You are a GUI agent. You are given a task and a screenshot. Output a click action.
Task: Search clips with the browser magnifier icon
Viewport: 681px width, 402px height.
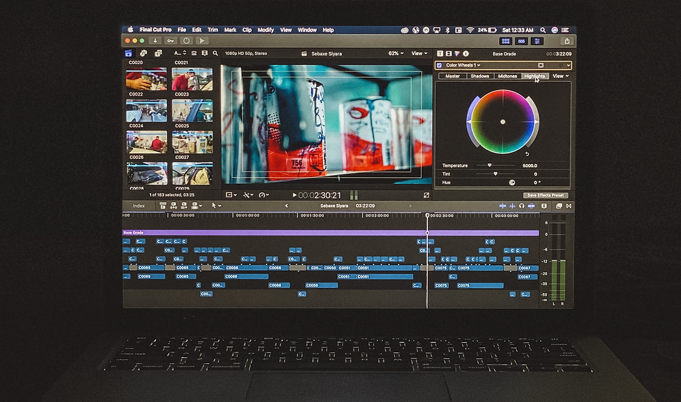point(215,53)
